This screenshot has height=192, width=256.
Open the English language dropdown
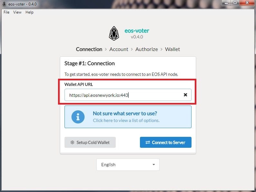coord(128,165)
